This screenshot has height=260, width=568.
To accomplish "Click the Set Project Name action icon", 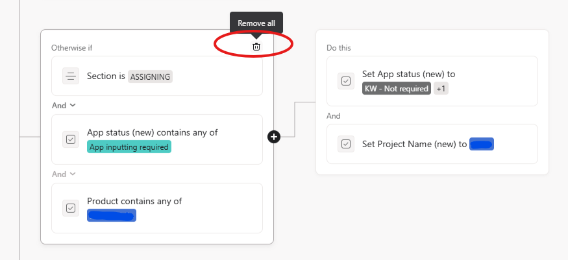I will (346, 144).
